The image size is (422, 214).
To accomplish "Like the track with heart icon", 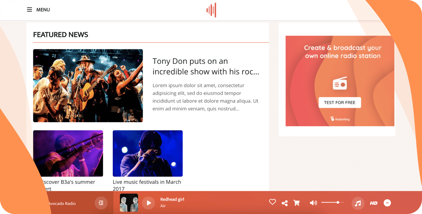I will point(272,202).
